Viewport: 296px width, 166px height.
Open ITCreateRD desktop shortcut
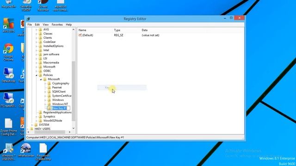click(x=8, y=100)
